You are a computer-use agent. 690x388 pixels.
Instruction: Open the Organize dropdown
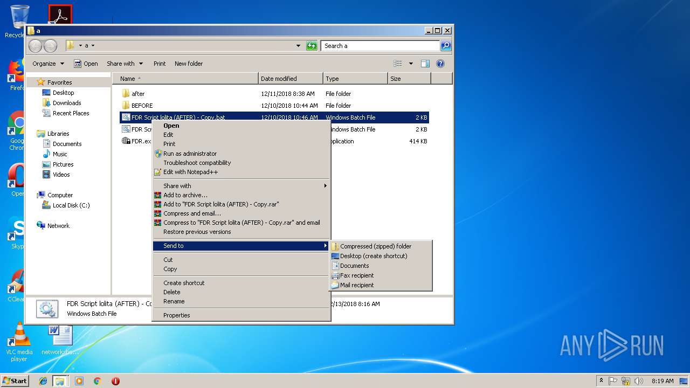(x=48, y=64)
